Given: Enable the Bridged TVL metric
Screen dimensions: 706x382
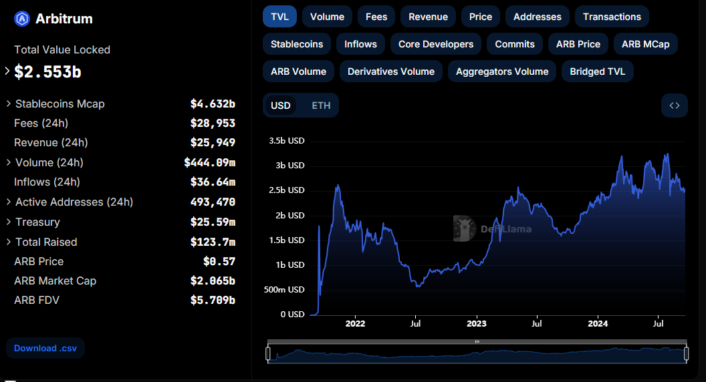Looking at the screenshot, I should point(598,71).
